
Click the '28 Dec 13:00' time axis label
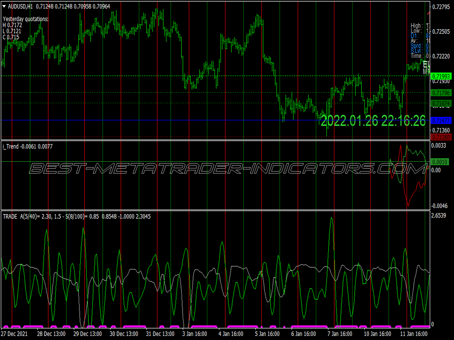coord(51,334)
